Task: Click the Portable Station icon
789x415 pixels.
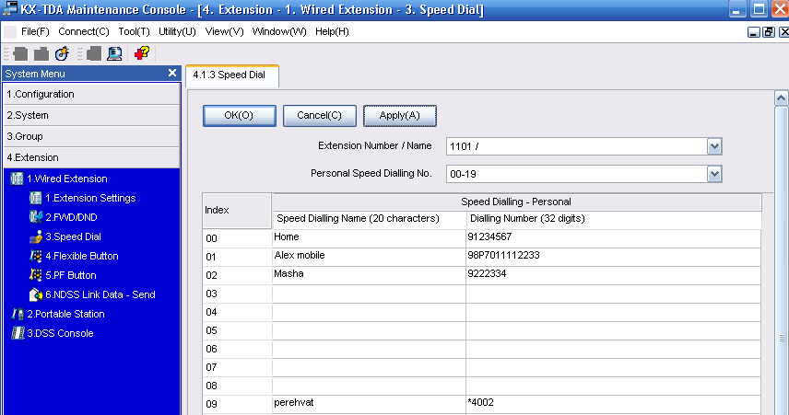Action: [18, 314]
